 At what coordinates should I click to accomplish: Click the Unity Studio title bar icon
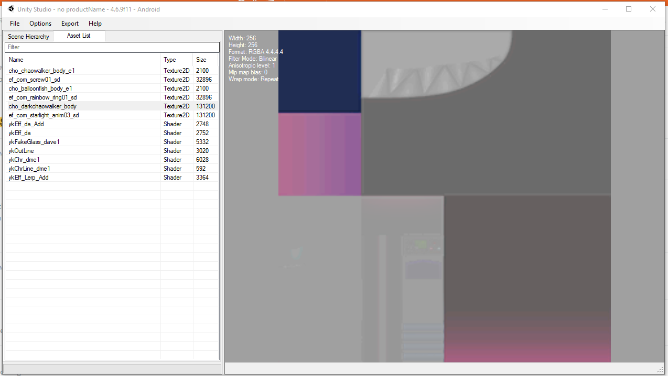click(10, 9)
